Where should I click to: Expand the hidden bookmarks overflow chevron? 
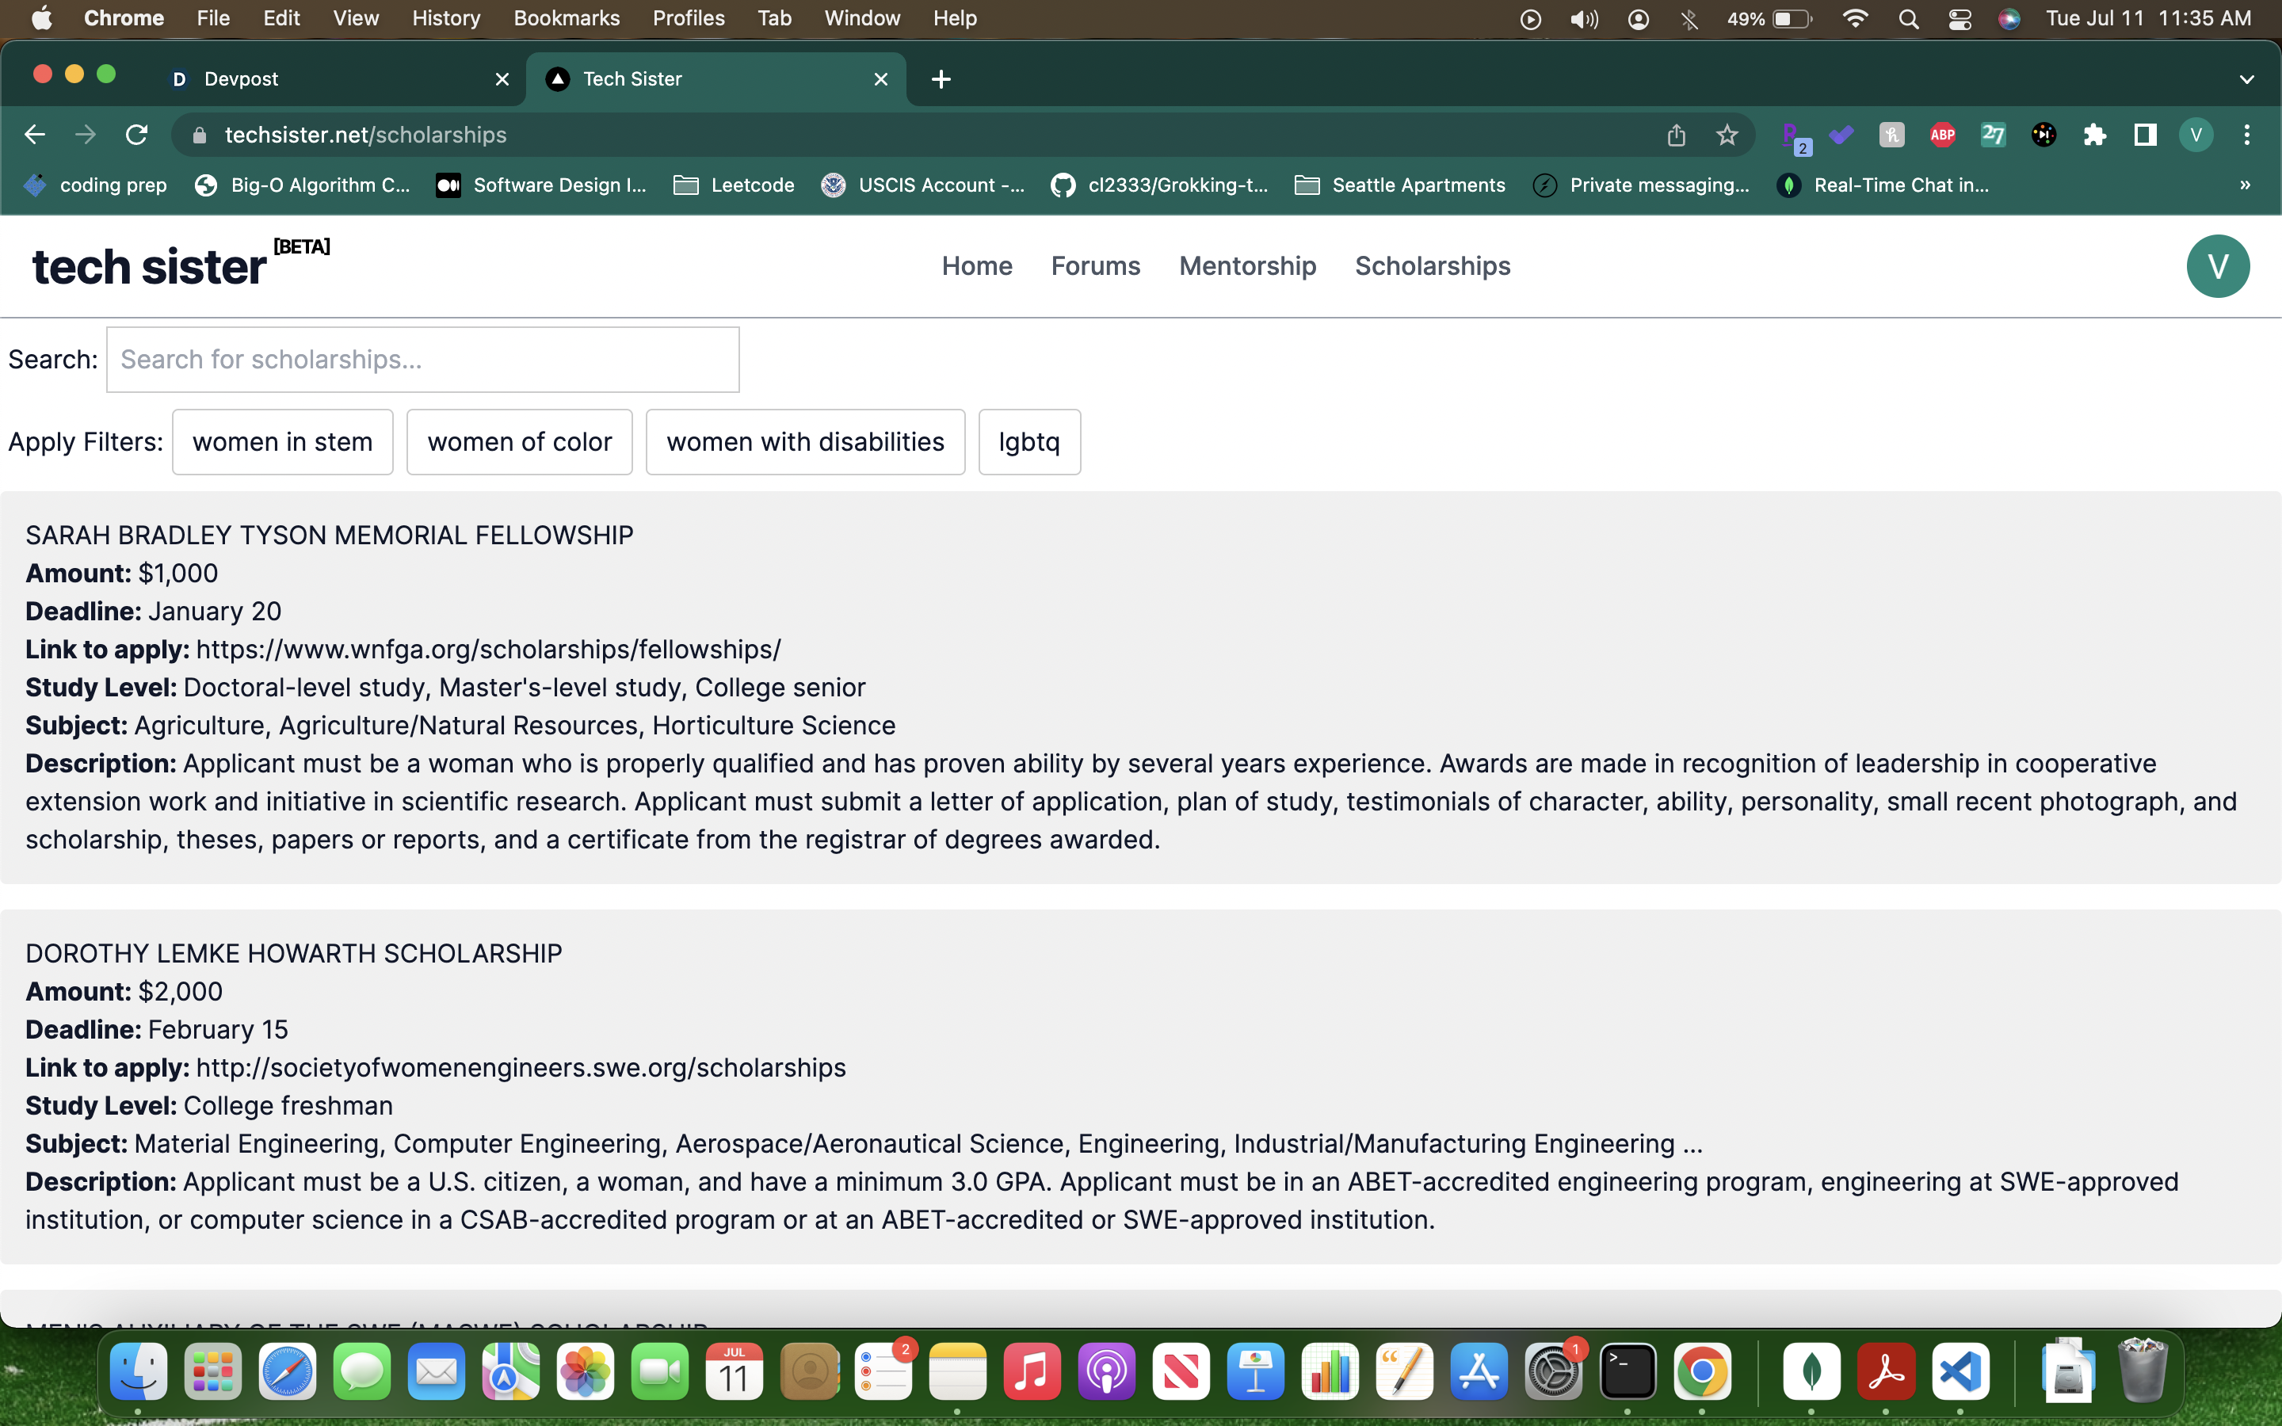click(2244, 185)
